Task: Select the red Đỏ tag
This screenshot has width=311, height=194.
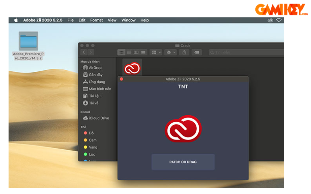Action: (x=89, y=133)
